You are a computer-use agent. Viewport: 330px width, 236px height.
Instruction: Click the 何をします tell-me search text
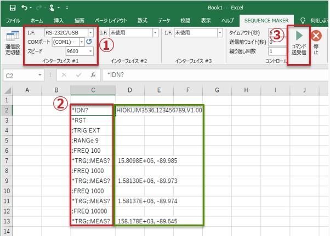tap(320, 21)
